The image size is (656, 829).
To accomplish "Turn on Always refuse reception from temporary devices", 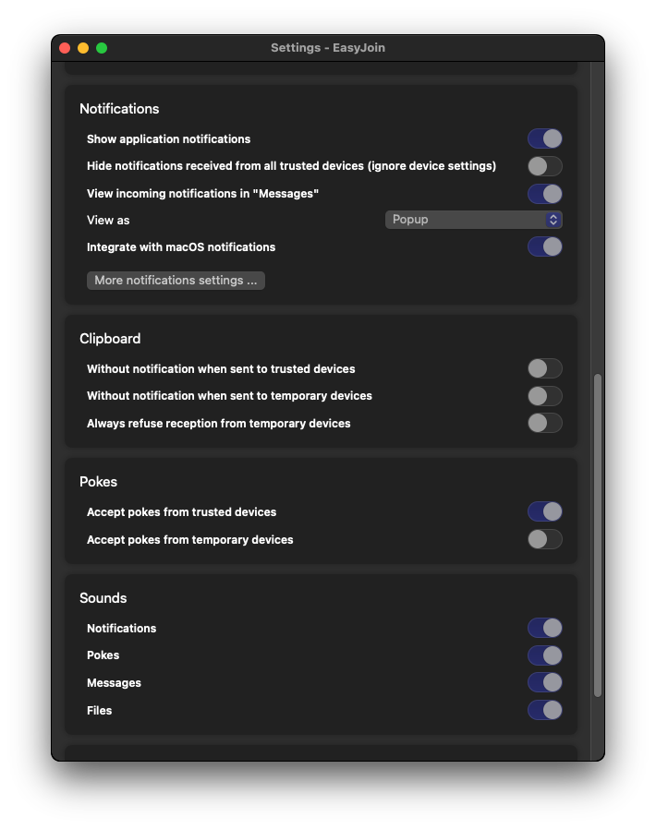I will tap(544, 423).
